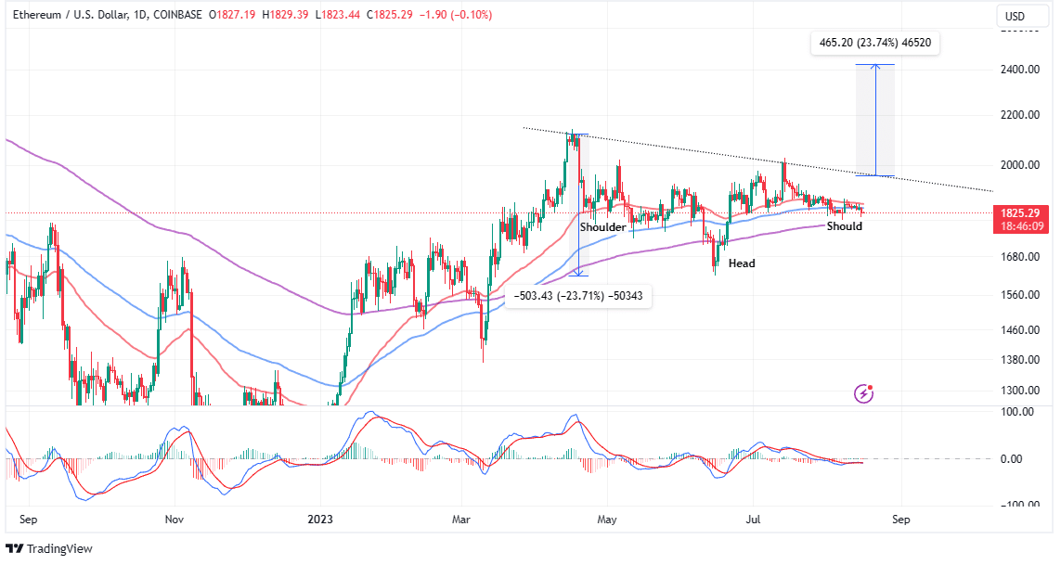Click the truncated 'Should' right shoulder label

(844, 226)
